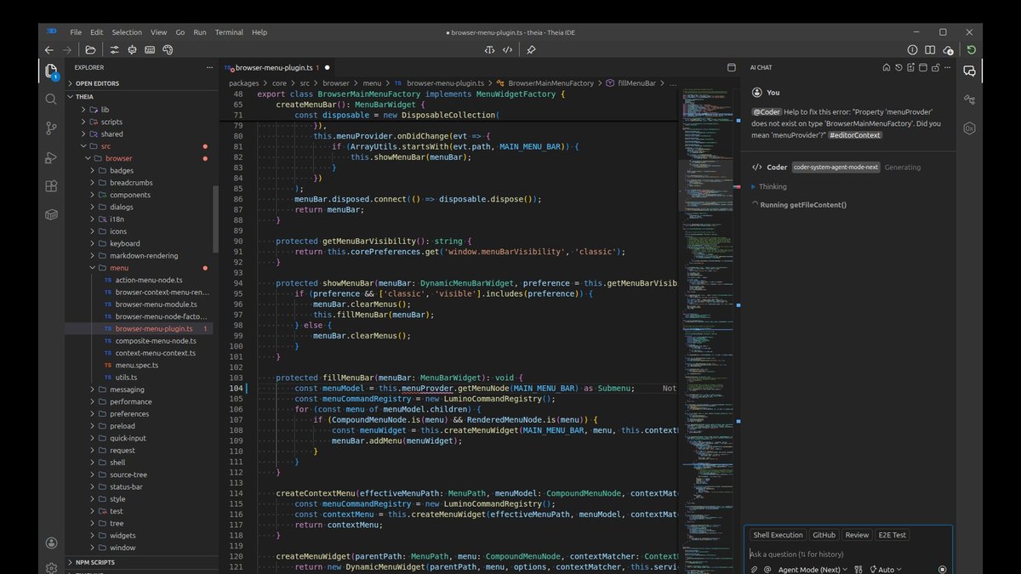Click the GitHub suggestion button
1021x574 pixels.
(x=824, y=535)
